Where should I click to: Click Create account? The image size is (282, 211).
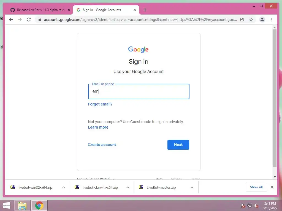pos(102,145)
